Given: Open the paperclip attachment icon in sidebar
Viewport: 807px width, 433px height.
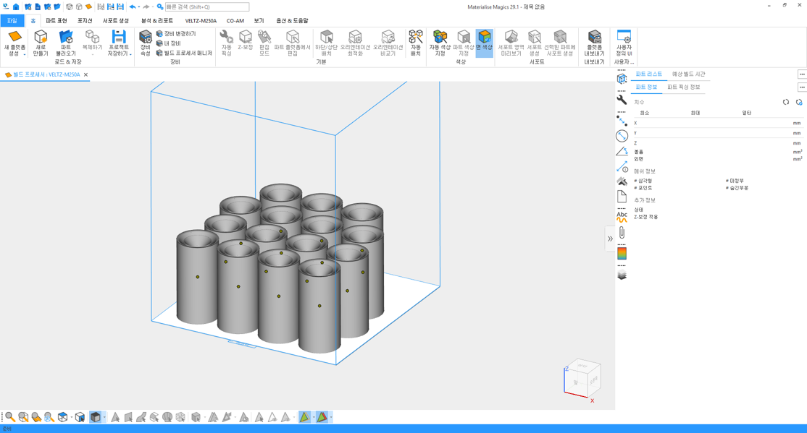Looking at the screenshot, I should point(622,232).
